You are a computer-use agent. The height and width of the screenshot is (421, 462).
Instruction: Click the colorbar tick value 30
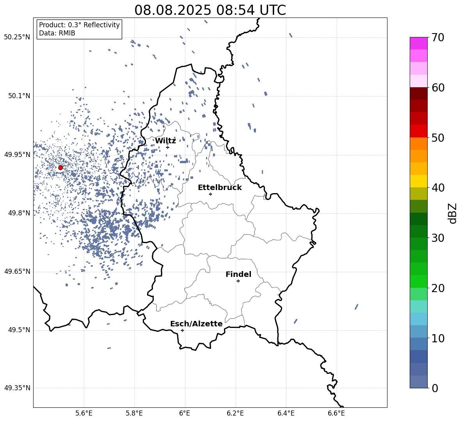point(438,238)
